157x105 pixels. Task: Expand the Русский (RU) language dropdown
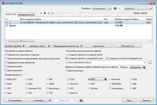click(x=138, y=8)
